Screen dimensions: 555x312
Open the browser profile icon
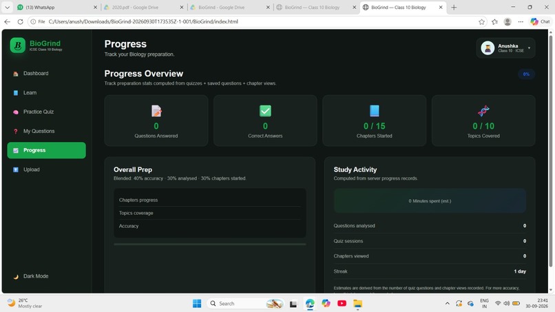tap(507, 21)
